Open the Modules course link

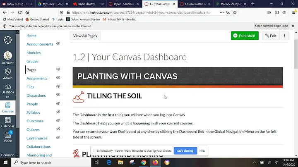coord(34,53)
